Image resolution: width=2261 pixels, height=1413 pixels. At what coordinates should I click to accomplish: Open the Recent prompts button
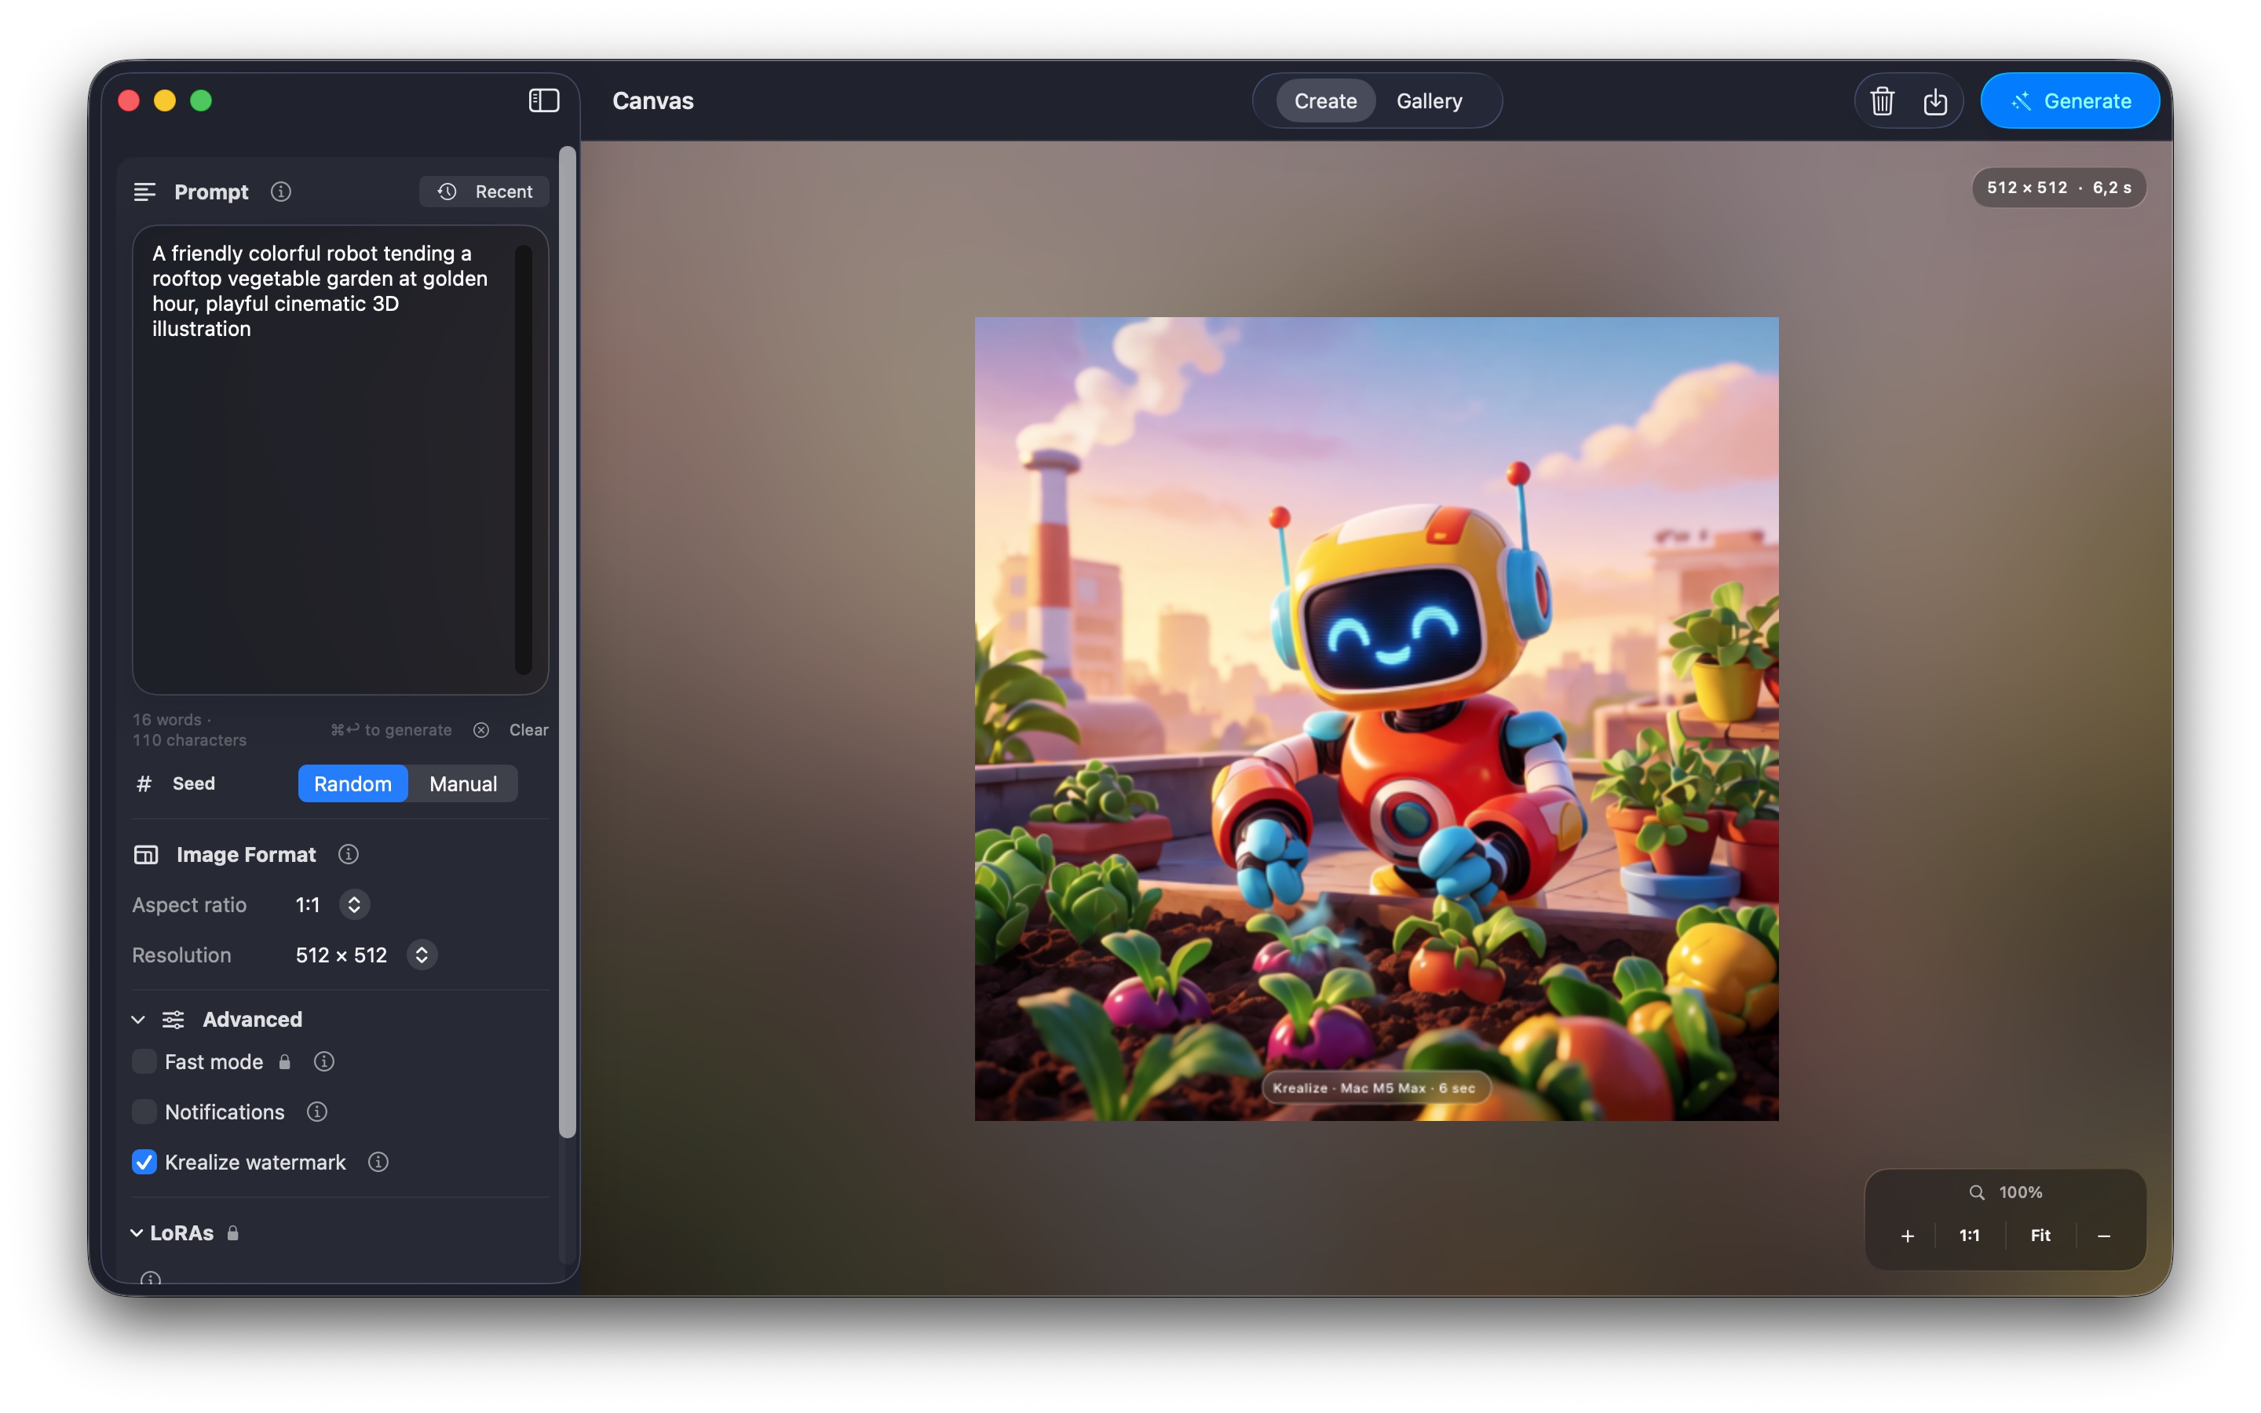[484, 192]
